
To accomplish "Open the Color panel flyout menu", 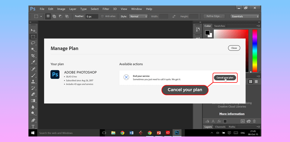I will pos(258,26).
